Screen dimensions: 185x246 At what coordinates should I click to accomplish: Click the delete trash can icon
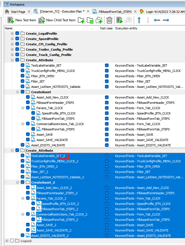point(109,20)
